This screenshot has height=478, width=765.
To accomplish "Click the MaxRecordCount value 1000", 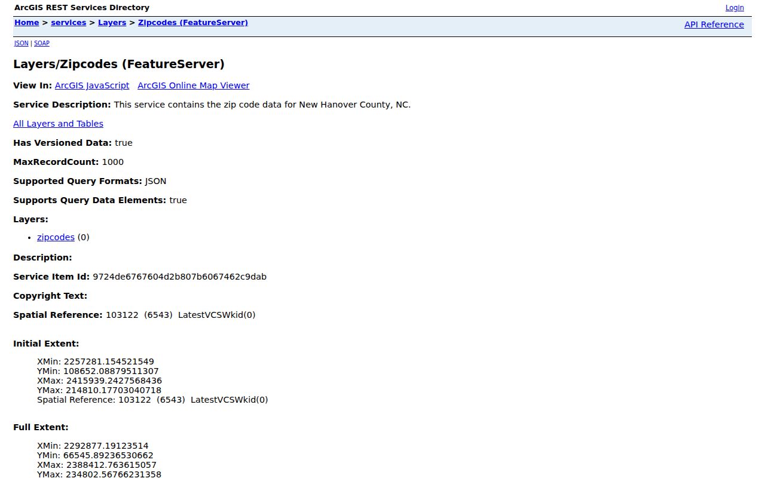I will (113, 162).
